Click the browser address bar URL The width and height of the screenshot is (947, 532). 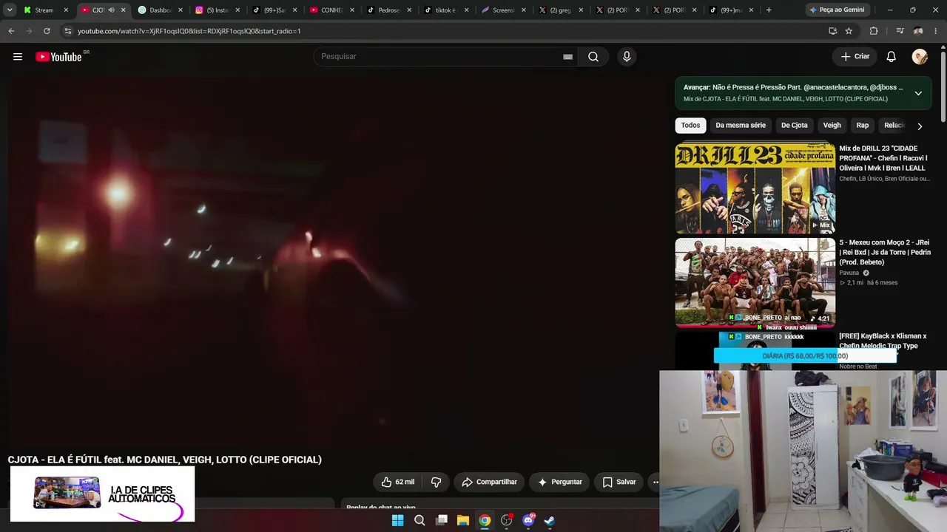tap(189, 31)
